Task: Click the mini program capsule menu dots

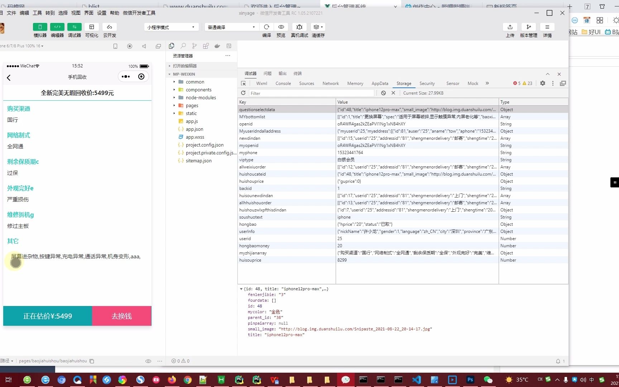Action: coord(126,77)
